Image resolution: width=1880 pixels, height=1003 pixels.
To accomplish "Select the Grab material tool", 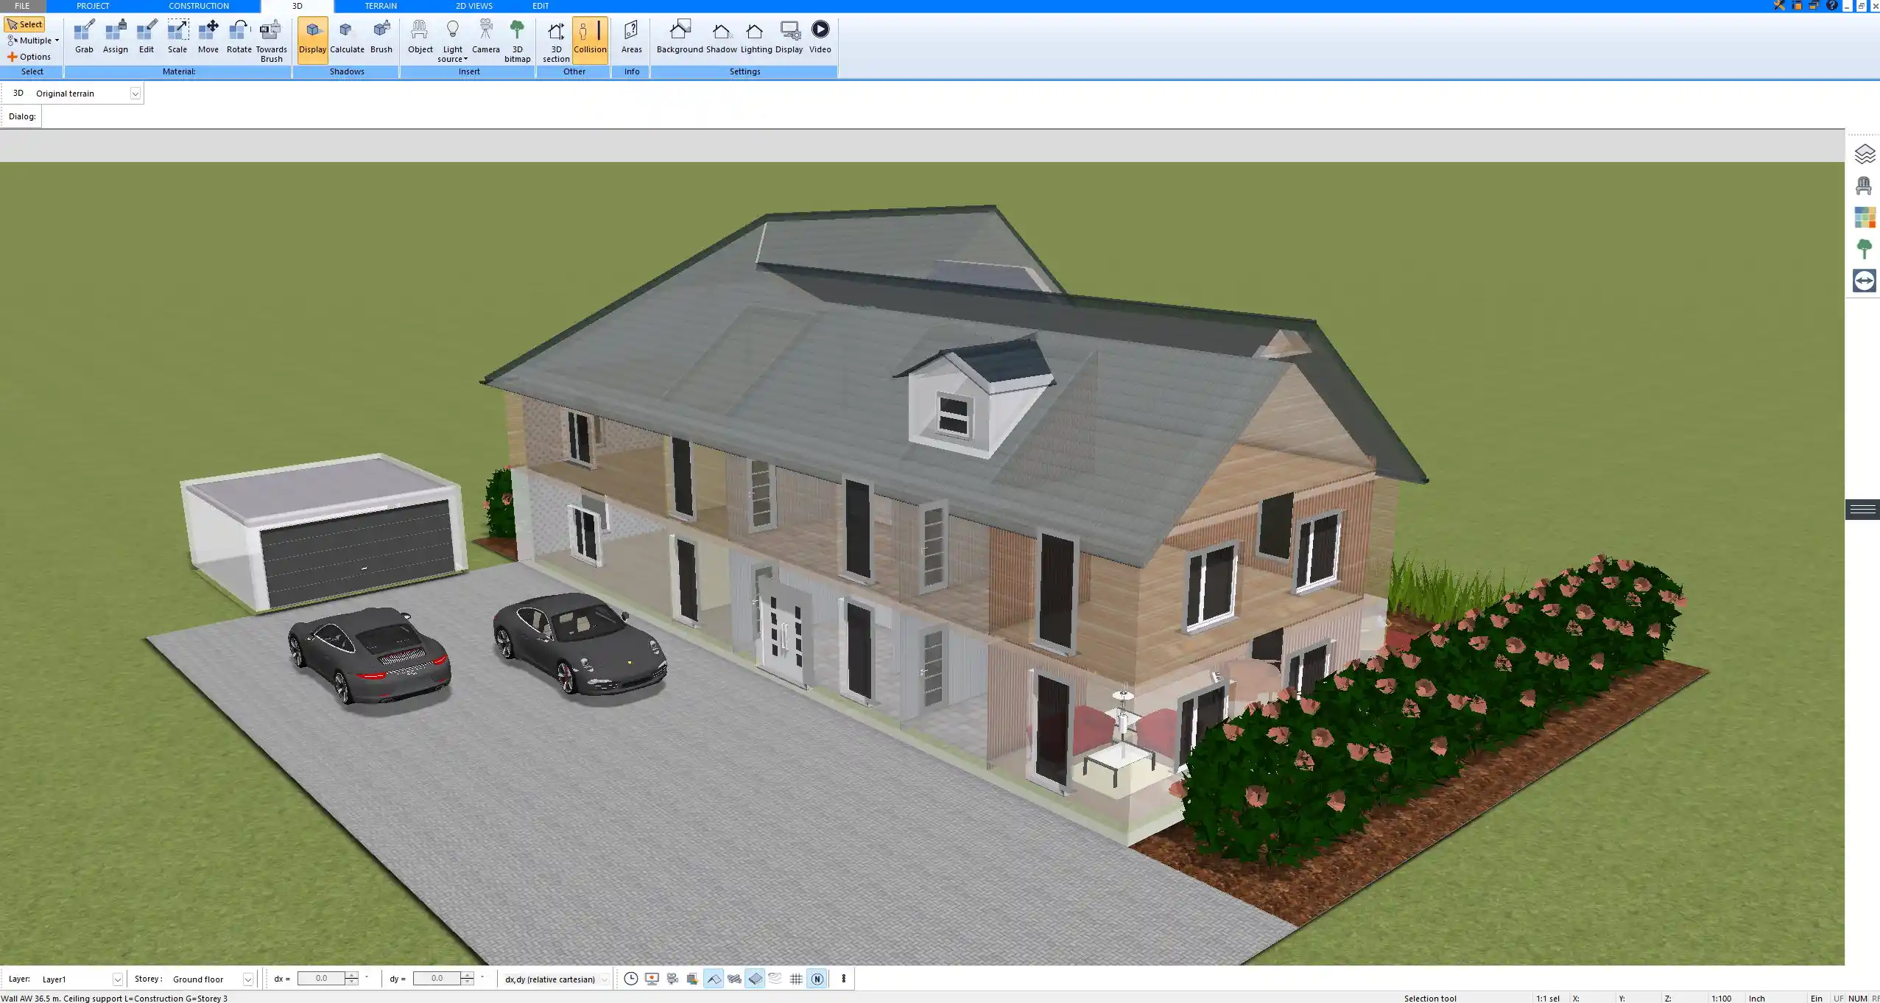I will 84,37.
